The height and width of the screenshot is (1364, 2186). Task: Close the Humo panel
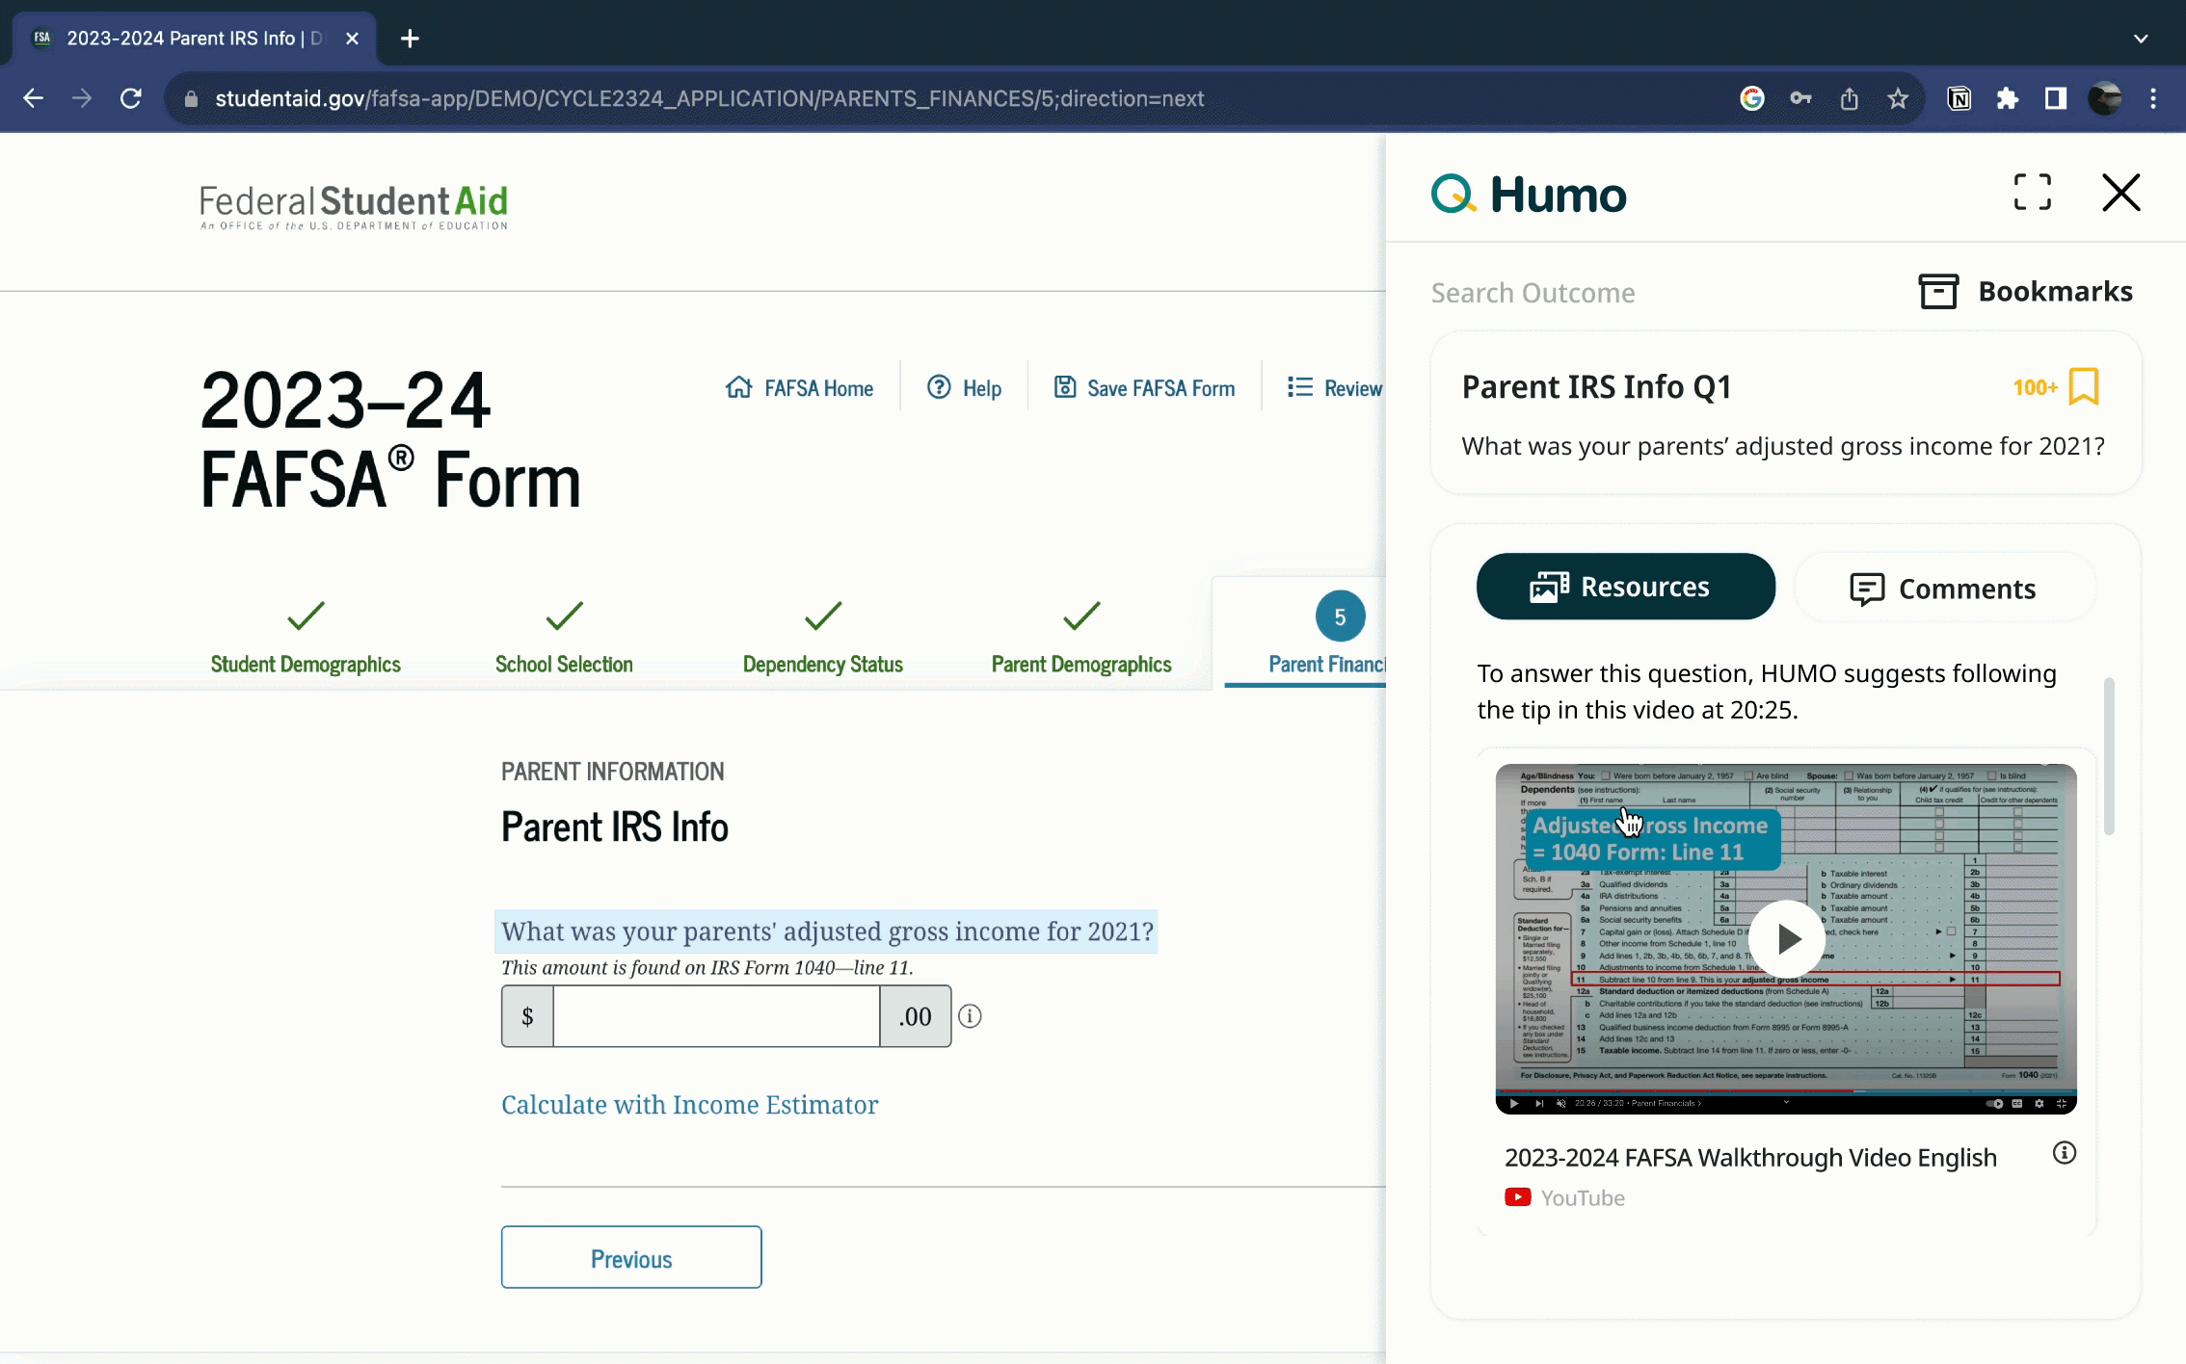pos(2120,193)
